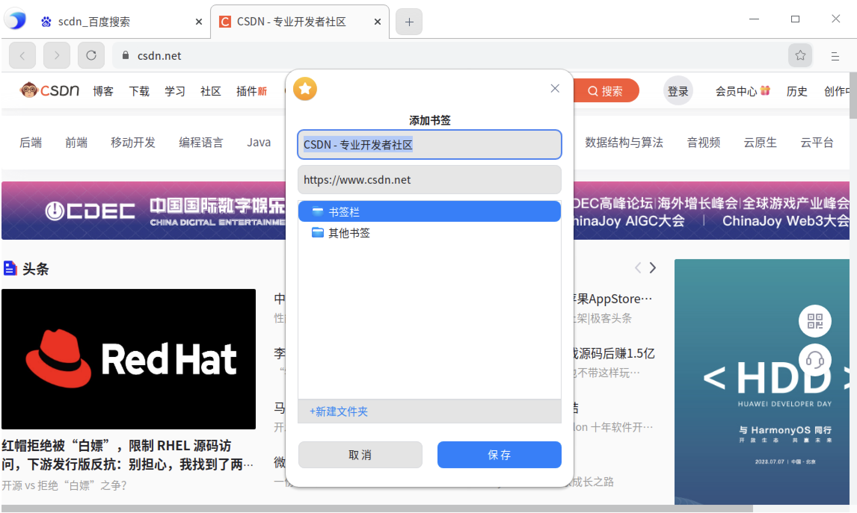
Task: Go to previous 头条 slide arrow
Action: click(638, 268)
